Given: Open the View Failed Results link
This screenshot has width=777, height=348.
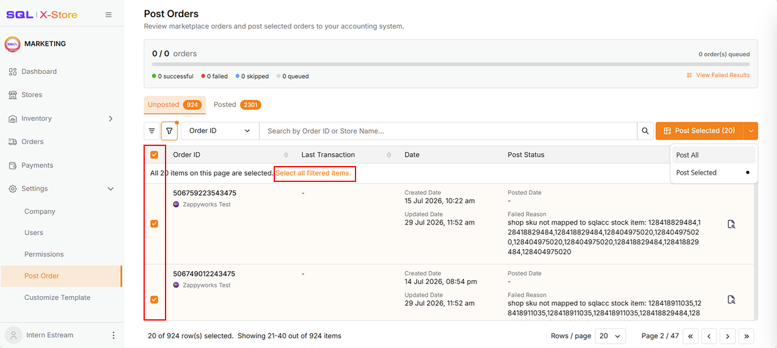Looking at the screenshot, I should tap(718, 75).
